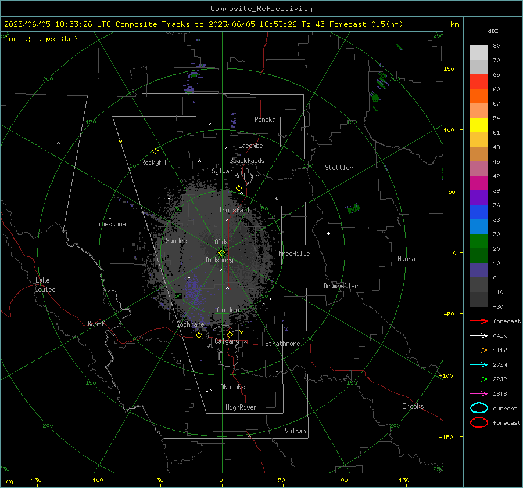Click the Olds city label
Screen dimensions: 523x488
pyautogui.click(x=221, y=242)
